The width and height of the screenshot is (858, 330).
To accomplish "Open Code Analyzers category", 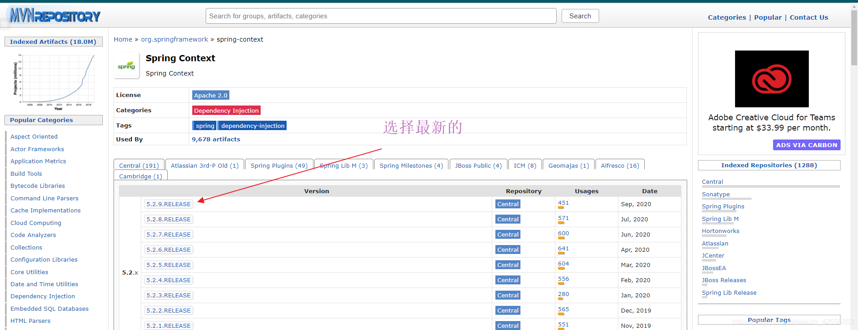I will pyautogui.click(x=33, y=235).
